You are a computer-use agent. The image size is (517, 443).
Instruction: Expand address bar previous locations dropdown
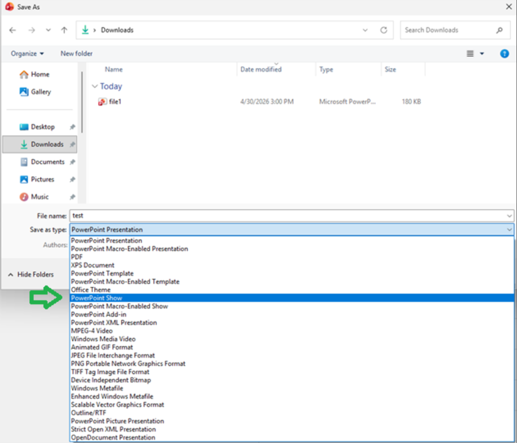(x=365, y=30)
